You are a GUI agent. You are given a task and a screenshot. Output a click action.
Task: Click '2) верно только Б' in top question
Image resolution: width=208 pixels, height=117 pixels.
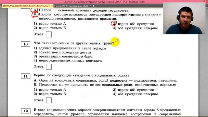coord(50,28)
